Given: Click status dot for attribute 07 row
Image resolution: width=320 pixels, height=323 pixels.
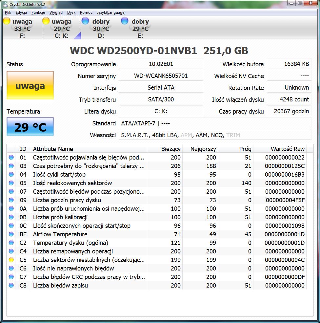Looking at the screenshot, I should (11, 192).
